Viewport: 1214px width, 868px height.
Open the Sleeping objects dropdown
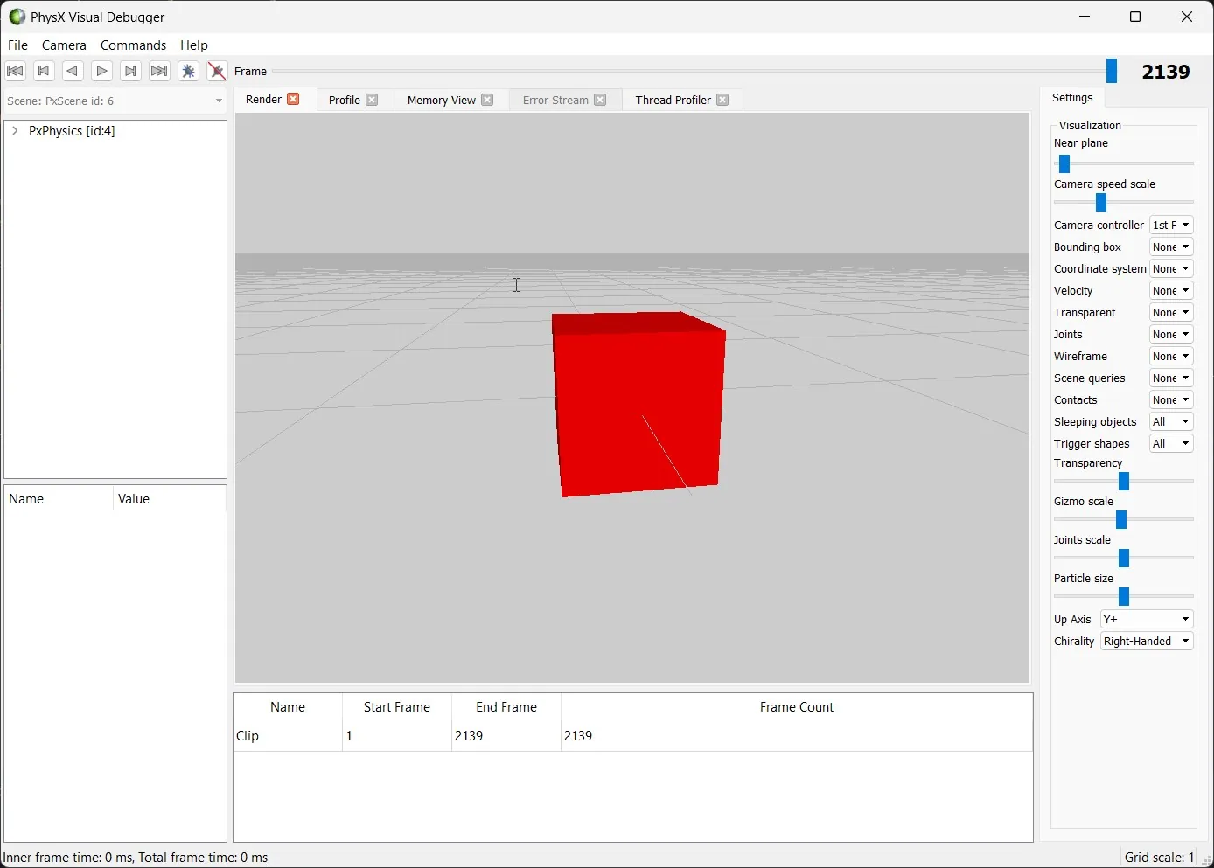click(x=1171, y=422)
